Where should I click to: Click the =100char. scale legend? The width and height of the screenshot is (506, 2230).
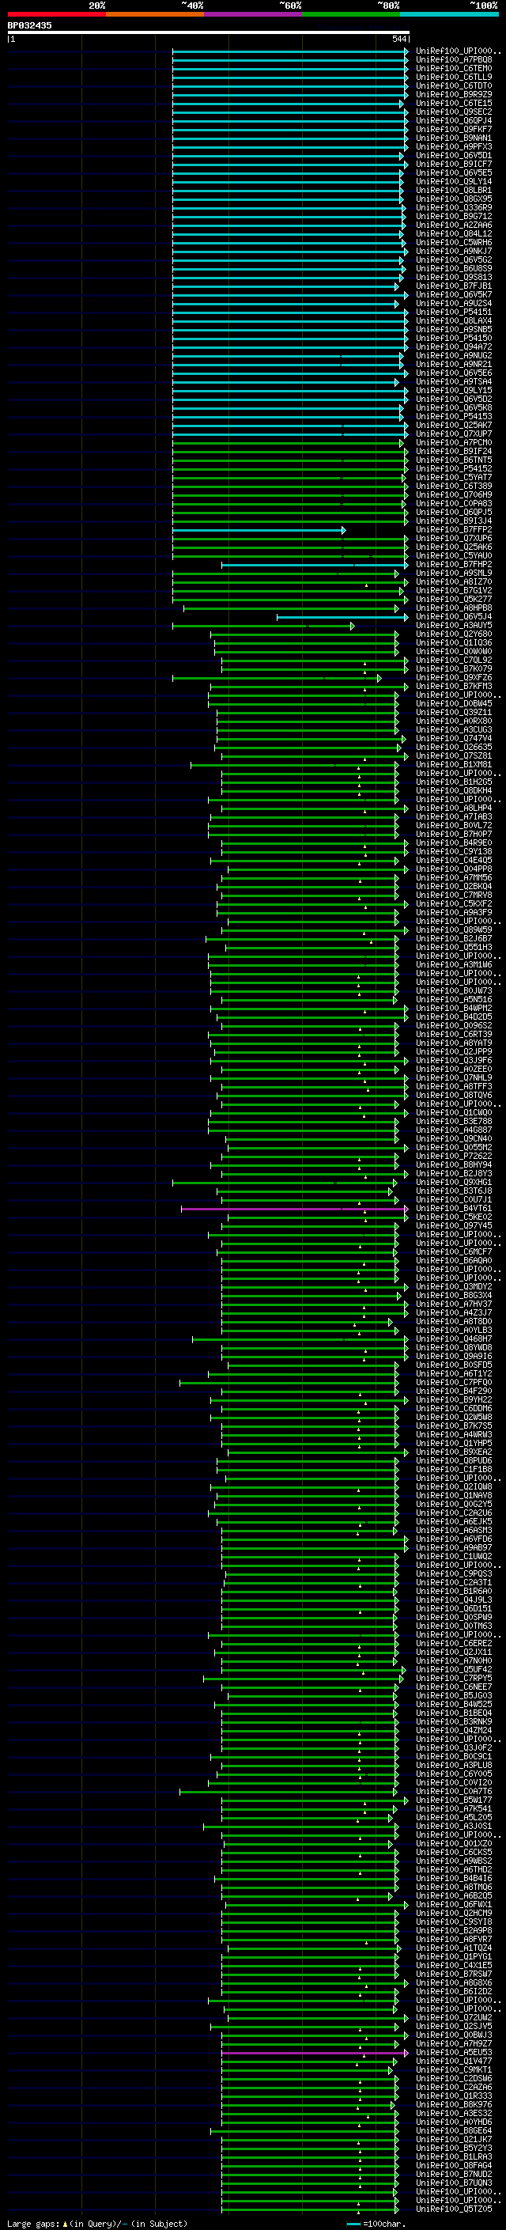376,2223
